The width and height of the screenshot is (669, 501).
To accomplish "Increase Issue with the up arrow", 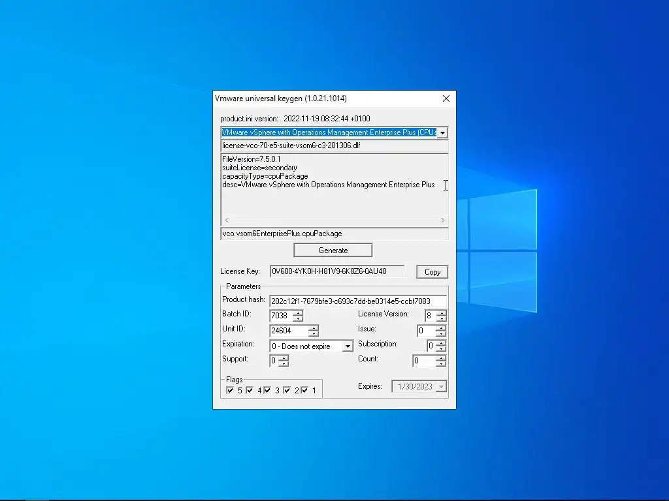I will 441,328.
